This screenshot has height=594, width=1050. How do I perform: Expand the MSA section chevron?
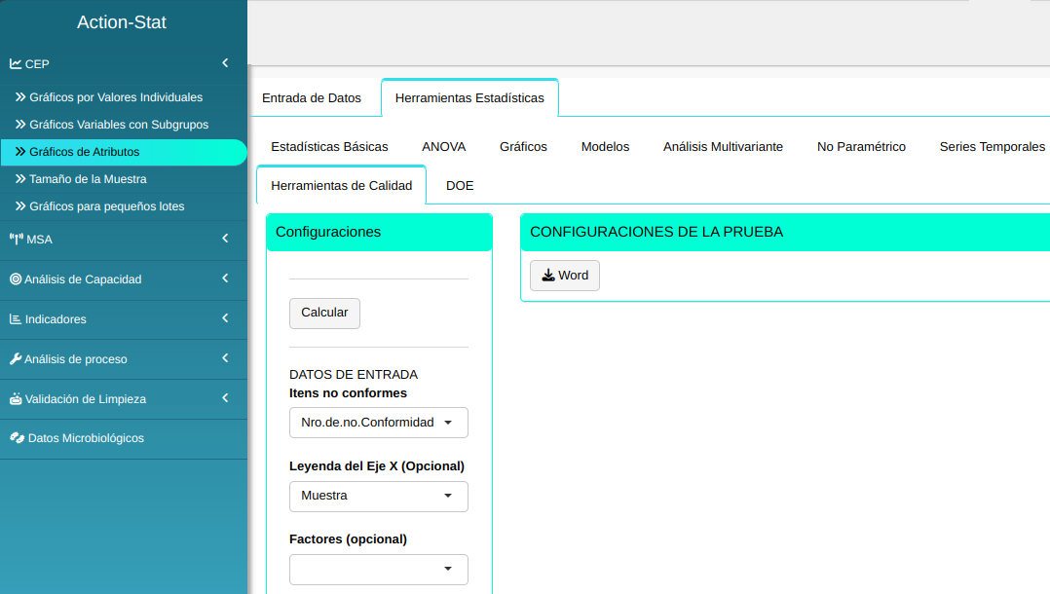[225, 239]
